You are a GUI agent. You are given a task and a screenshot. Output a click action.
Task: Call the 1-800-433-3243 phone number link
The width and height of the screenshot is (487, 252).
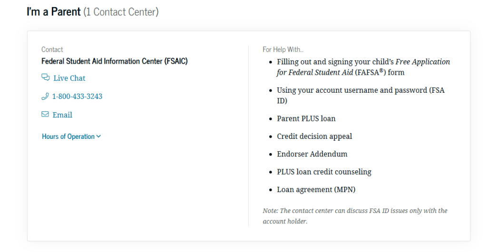point(77,97)
